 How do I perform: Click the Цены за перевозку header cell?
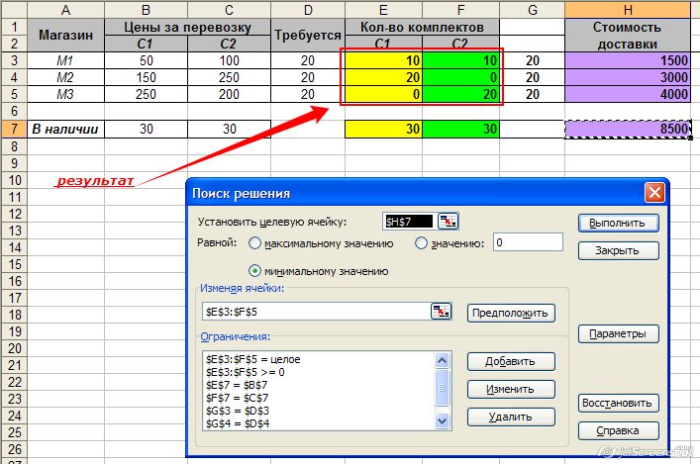(x=187, y=27)
